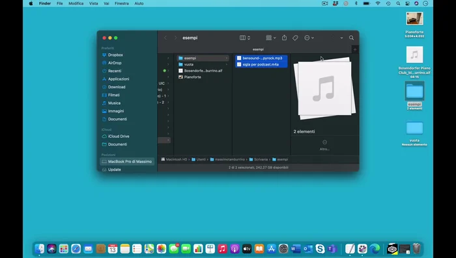456x258 pixels.
Task: Select AirDrop in the sidebar
Action: click(115, 62)
